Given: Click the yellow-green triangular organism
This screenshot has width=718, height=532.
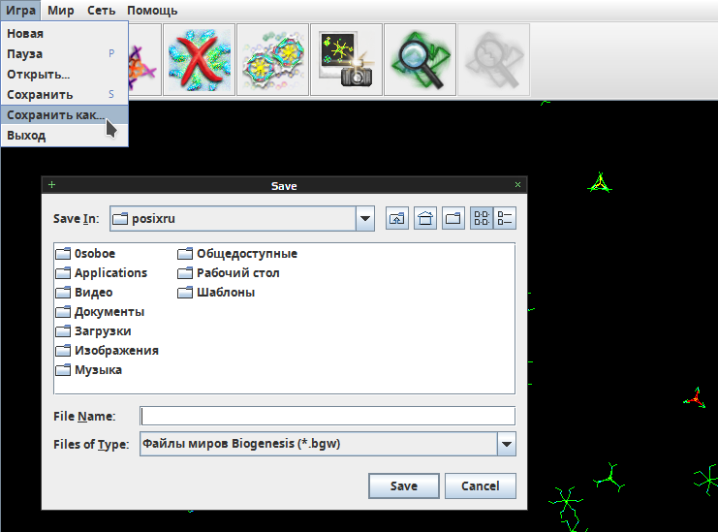Looking at the screenshot, I should (x=601, y=183).
